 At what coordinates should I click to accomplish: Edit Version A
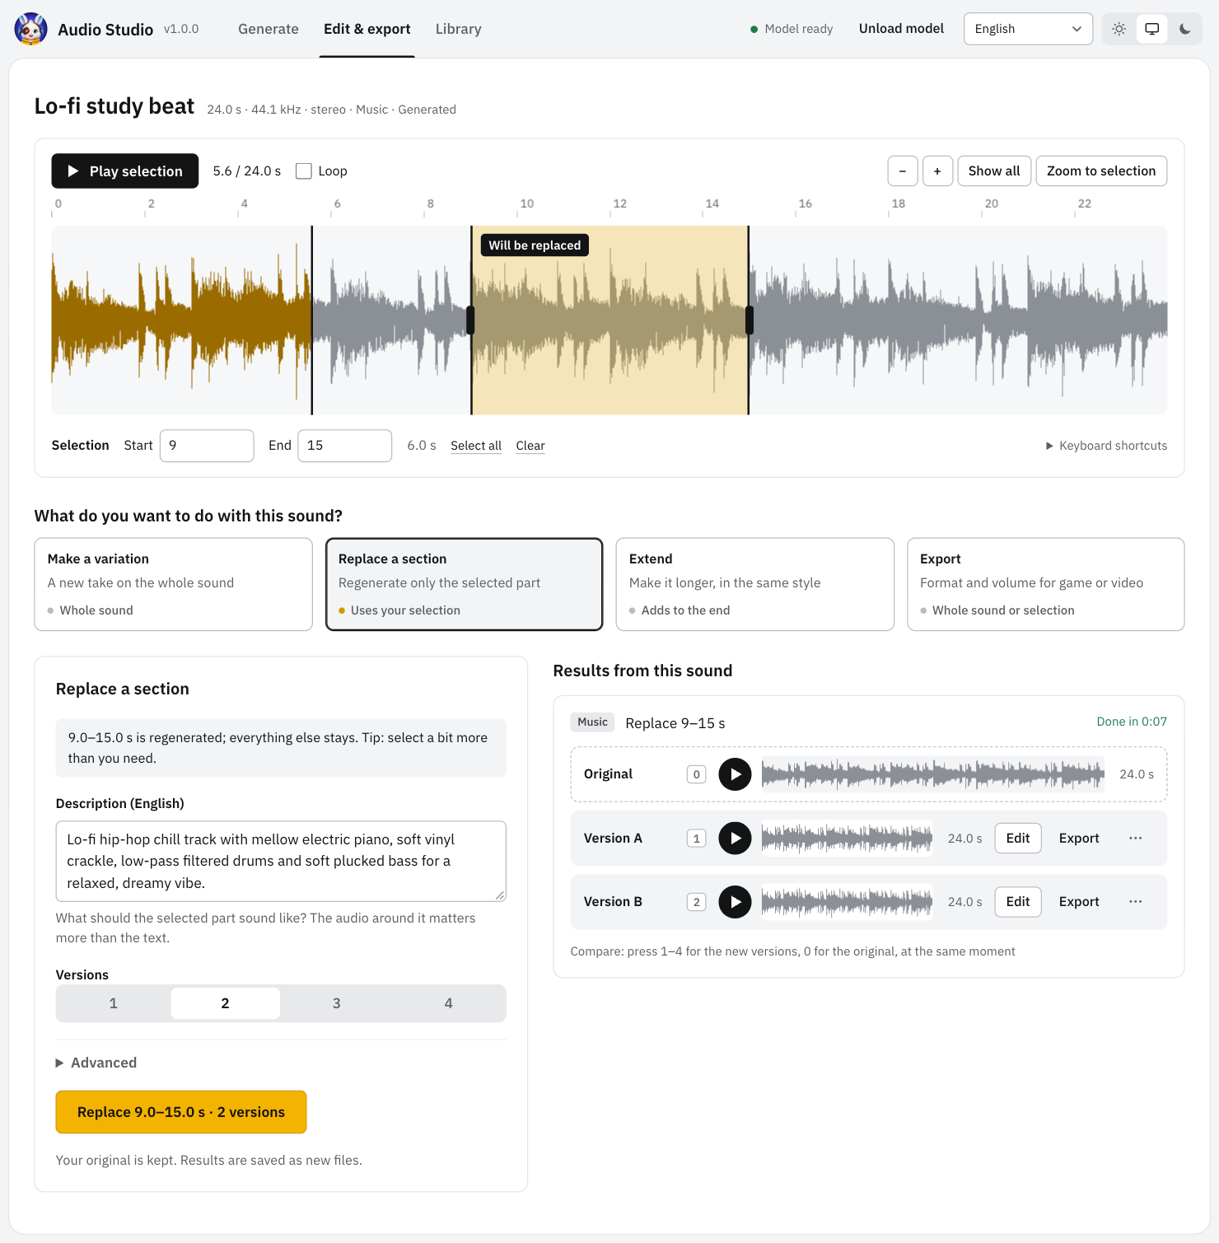(1018, 839)
